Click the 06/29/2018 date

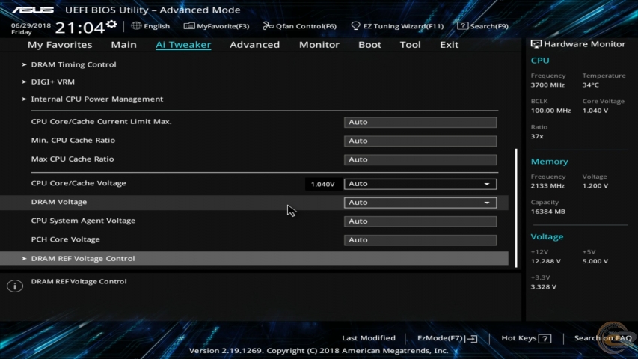tap(31, 25)
